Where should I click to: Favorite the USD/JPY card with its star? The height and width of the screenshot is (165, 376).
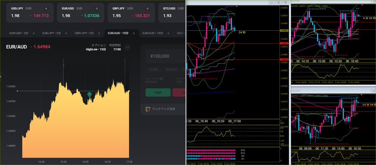(46, 8)
